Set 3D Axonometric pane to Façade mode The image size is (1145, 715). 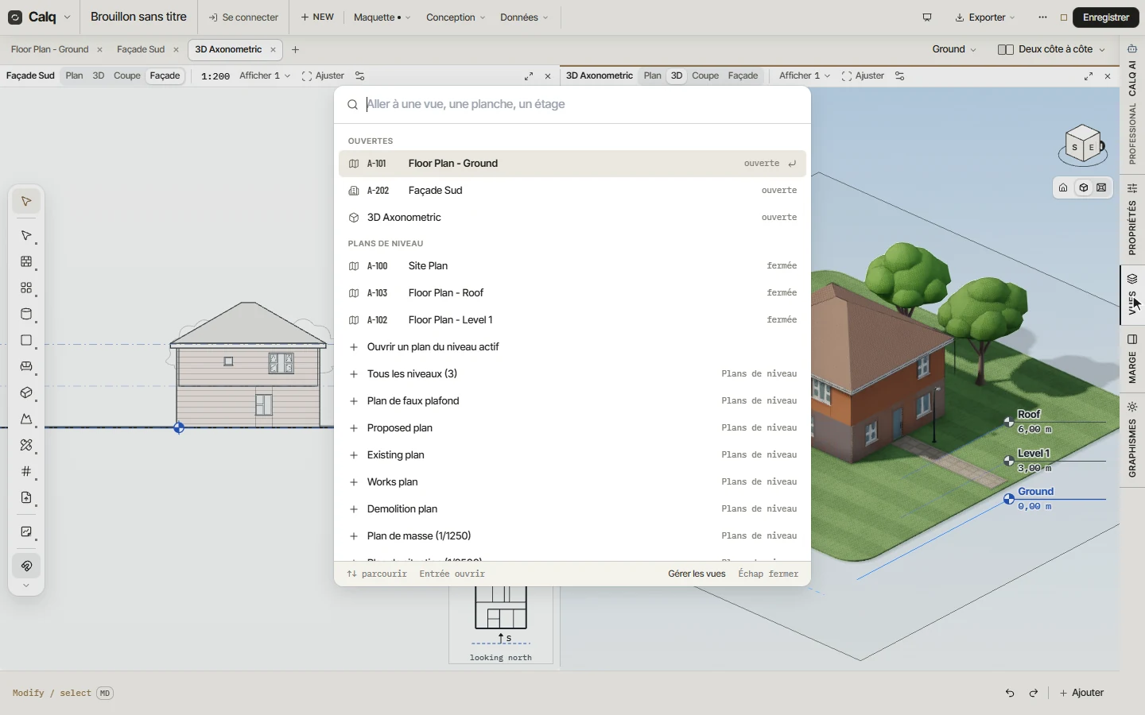(743, 76)
